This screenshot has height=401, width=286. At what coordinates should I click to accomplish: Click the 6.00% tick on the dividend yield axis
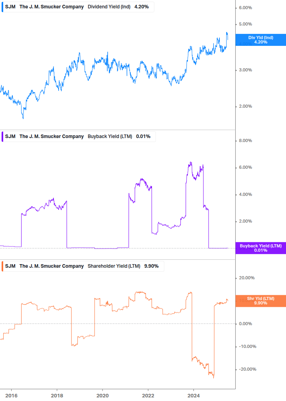[245, 8]
